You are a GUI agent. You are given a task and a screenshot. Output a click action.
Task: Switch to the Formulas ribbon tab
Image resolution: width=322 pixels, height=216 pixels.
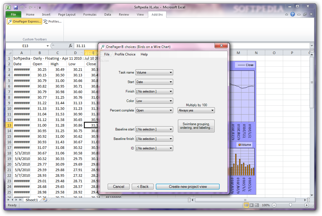click(x=90, y=14)
